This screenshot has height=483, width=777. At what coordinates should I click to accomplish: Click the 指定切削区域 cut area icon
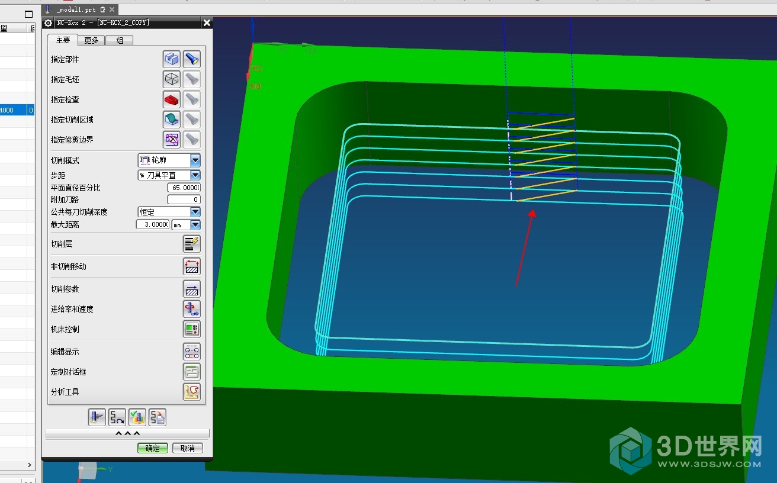[x=172, y=120]
